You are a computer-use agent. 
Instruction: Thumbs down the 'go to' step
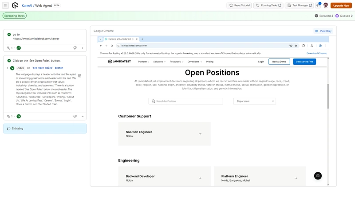75,48
